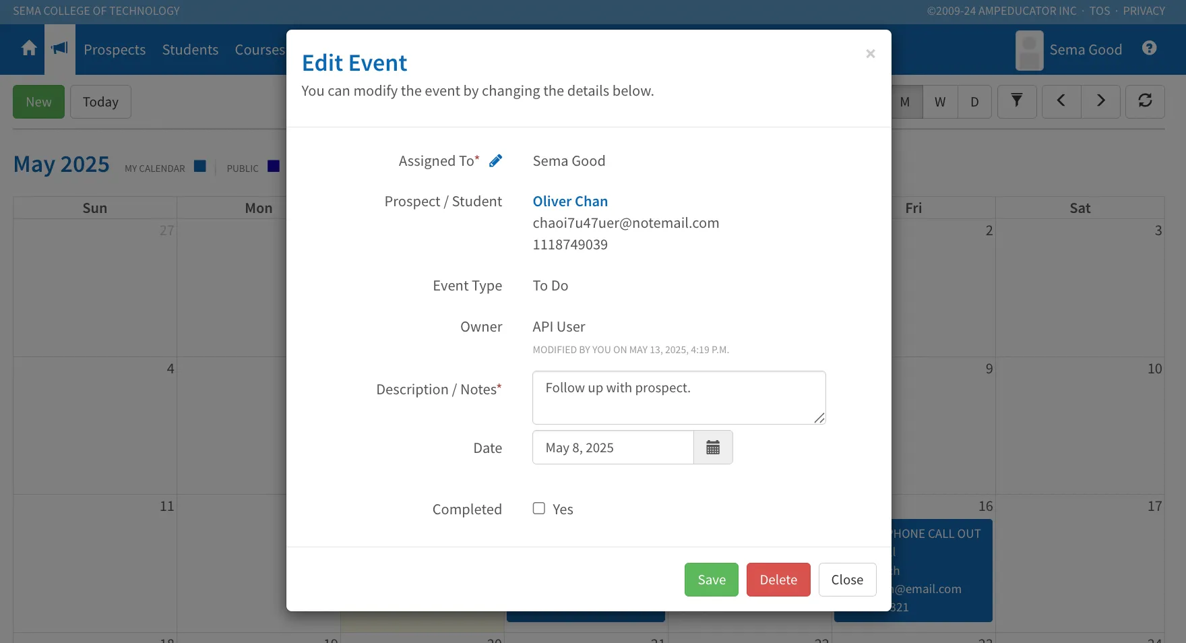Click into the Description / Notes textarea
Image resolution: width=1186 pixels, height=643 pixels.
[x=679, y=398]
